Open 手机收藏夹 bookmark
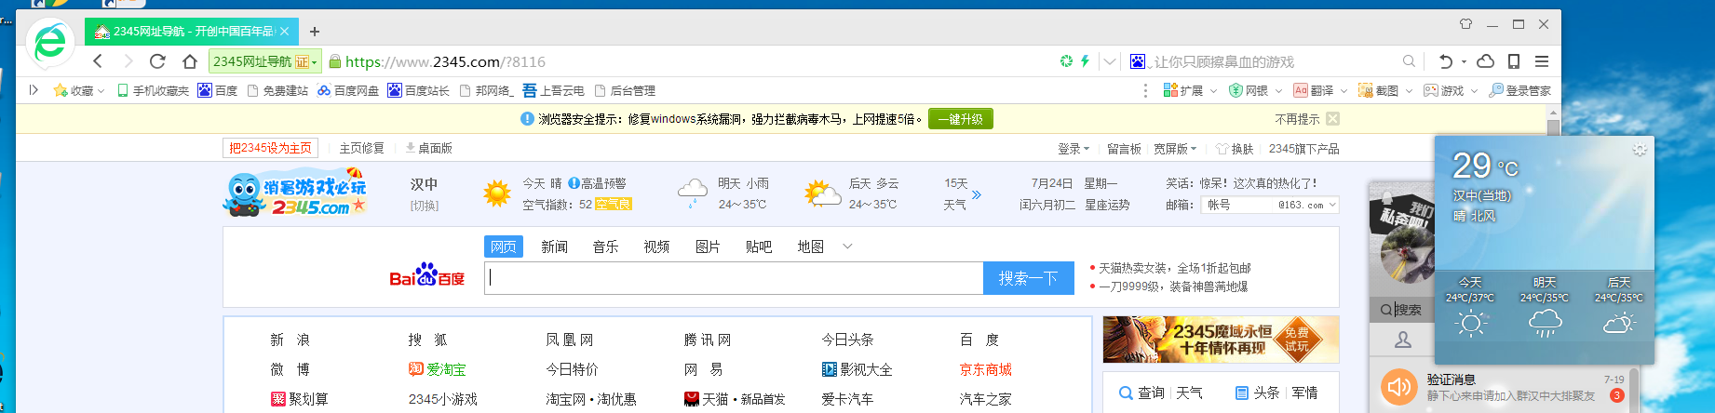Image resolution: width=1715 pixels, height=413 pixels. (x=153, y=90)
